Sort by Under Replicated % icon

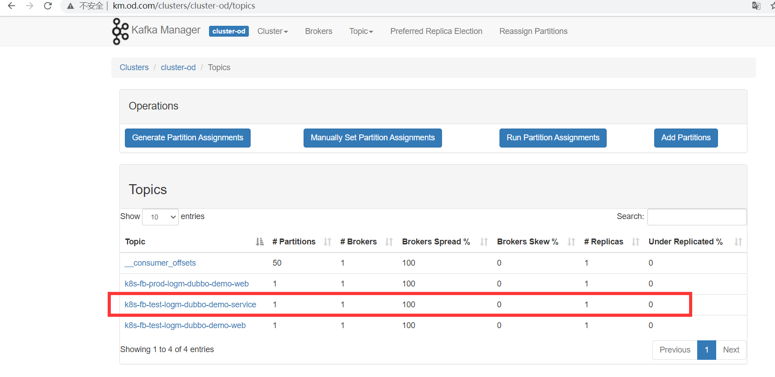coord(738,242)
